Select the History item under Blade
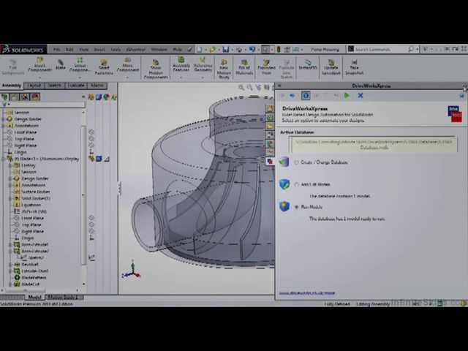 25,165
